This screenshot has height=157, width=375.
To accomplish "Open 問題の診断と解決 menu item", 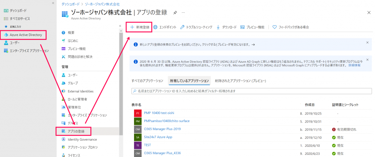I will [77, 57].
